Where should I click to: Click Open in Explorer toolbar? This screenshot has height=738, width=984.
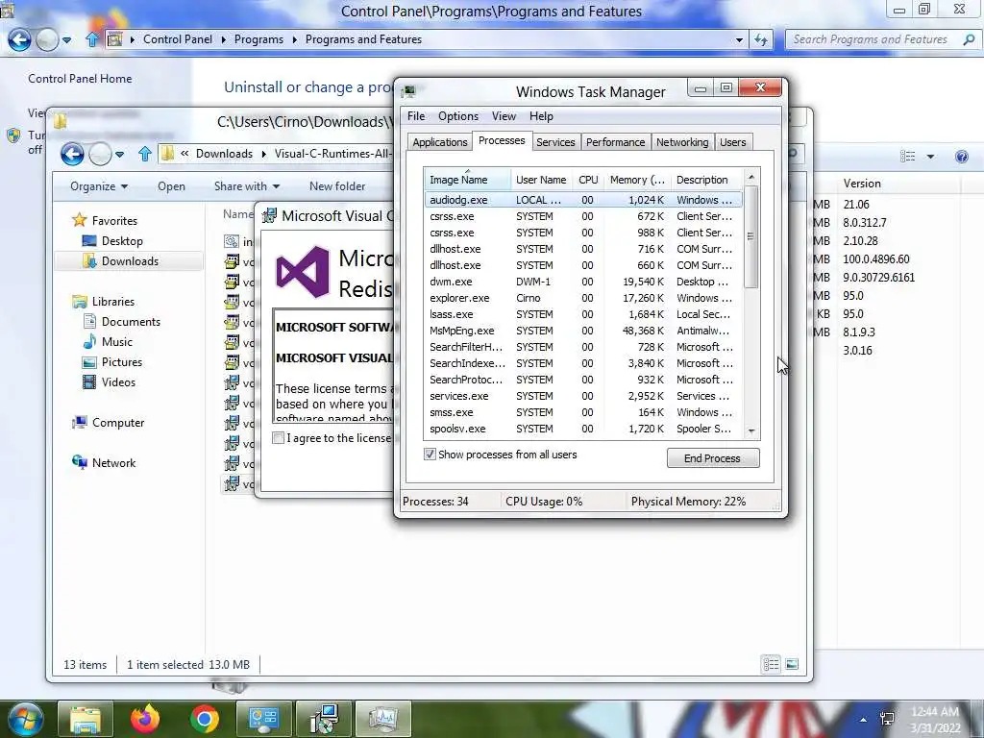(x=171, y=186)
